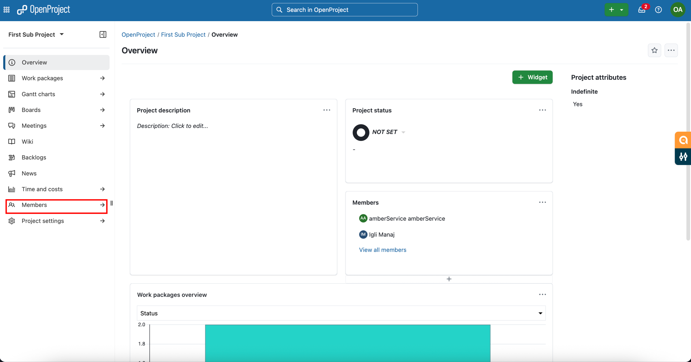The width and height of the screenshot is (691, 362).
Task: Click the OpenProject logo
Action: coord(44,10)
